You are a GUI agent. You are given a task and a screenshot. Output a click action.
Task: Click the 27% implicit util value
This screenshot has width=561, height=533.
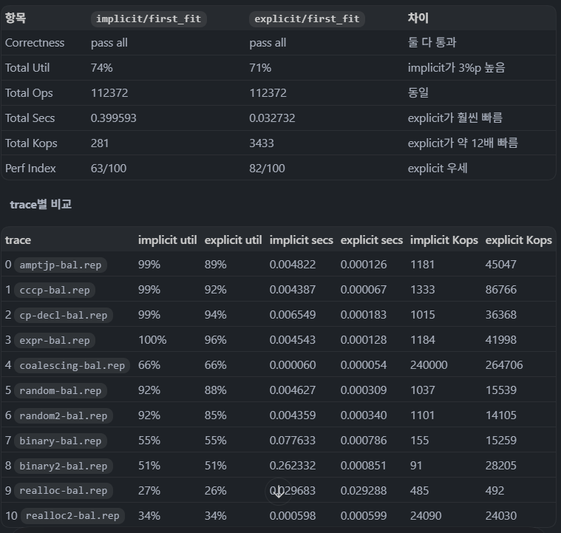(149, 490)
